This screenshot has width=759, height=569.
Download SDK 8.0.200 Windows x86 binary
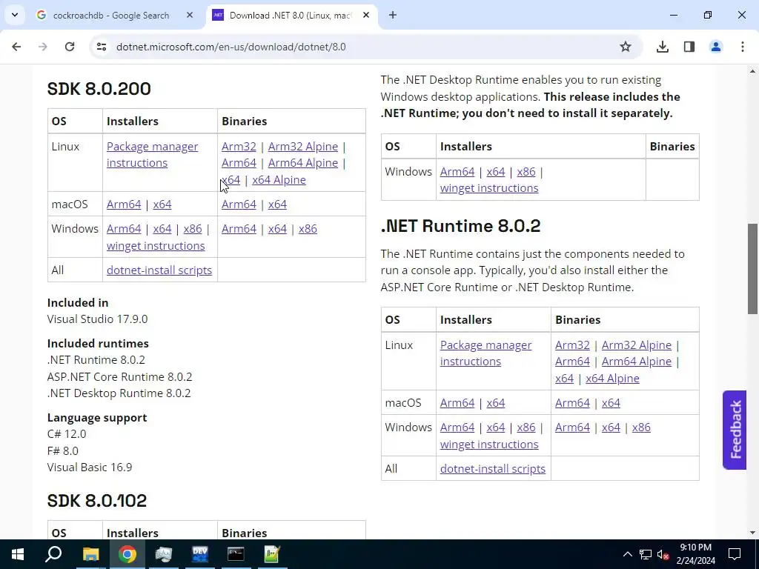pos(308,229)
